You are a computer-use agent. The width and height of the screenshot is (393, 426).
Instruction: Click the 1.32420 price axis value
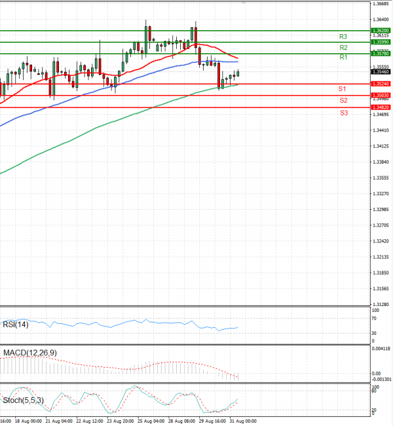click(x=381, y=241)
